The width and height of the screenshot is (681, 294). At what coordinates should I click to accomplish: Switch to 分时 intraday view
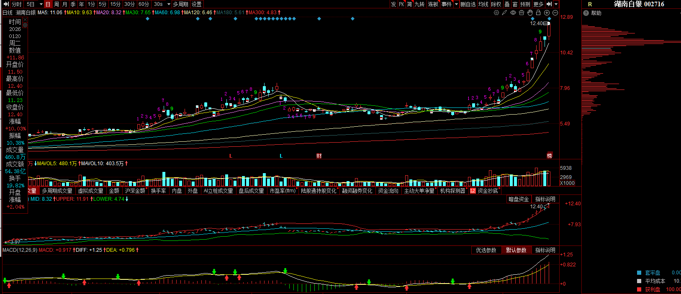point(17,4)
